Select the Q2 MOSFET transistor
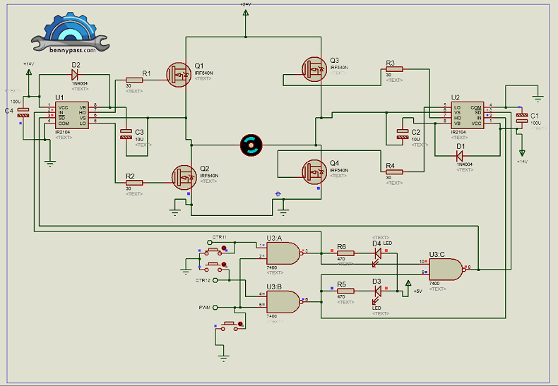The image size is (558, 386). (185, 175)
